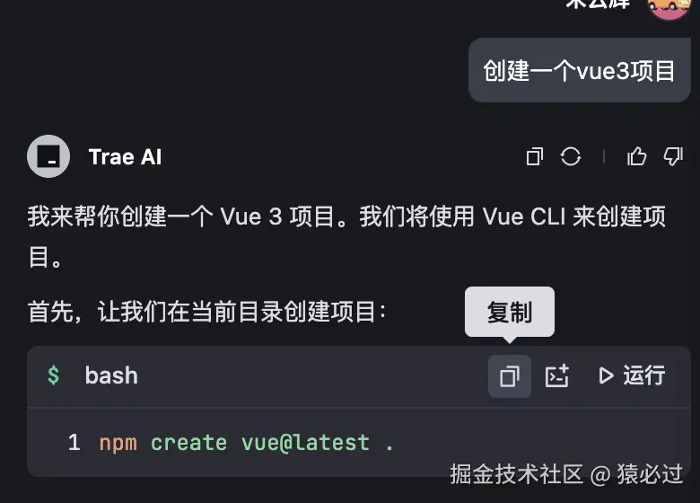Select the Trae AI name label
Viewport: 700px width, 503px height.
coord(125,157)
